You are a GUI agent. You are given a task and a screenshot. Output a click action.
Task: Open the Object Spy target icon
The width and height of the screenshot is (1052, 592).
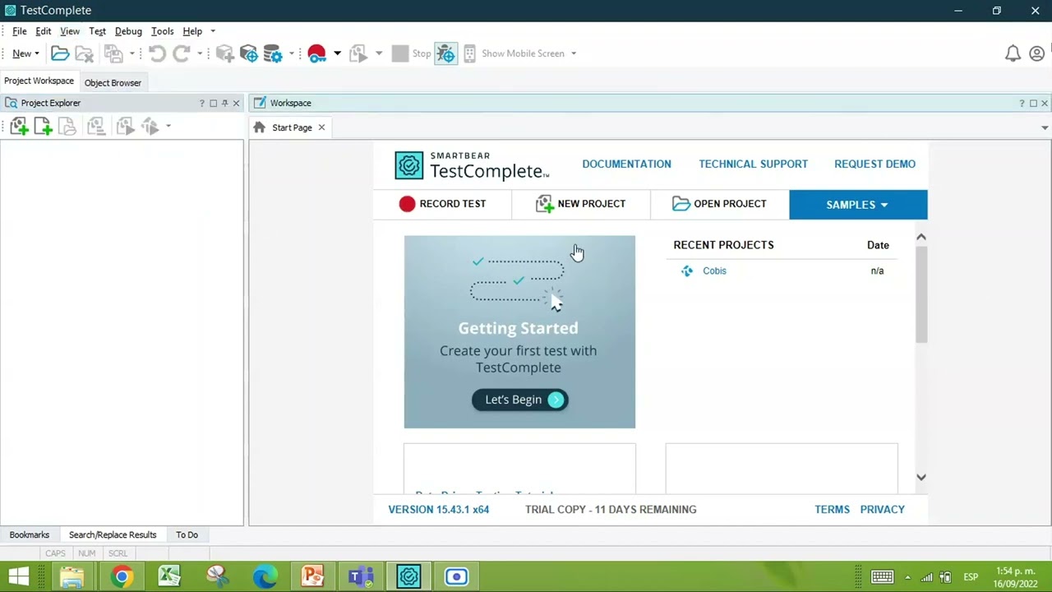coord(248,53)
